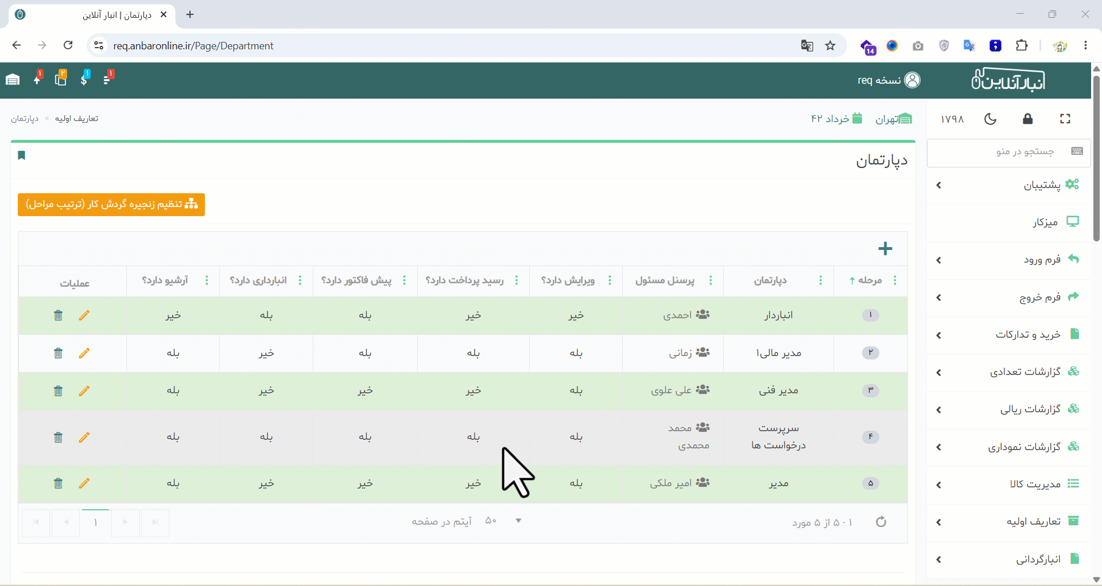Screen dimensions: 1102x586
Task: Open میزکار in the sidebar menu
Action: [1009, 222]
